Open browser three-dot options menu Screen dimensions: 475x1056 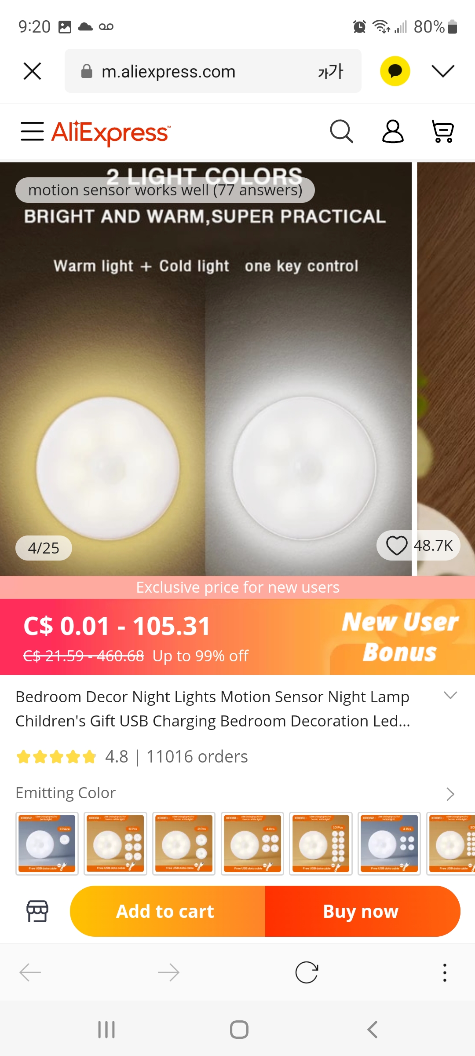pos(445,972)
